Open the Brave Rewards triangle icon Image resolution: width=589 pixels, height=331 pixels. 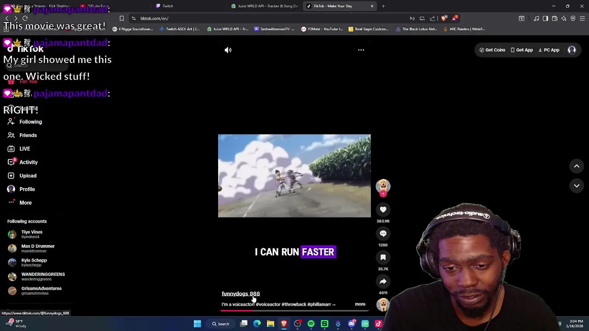454,18
